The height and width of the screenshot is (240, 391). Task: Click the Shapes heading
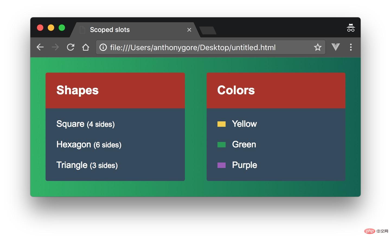[x=78, y=90]
